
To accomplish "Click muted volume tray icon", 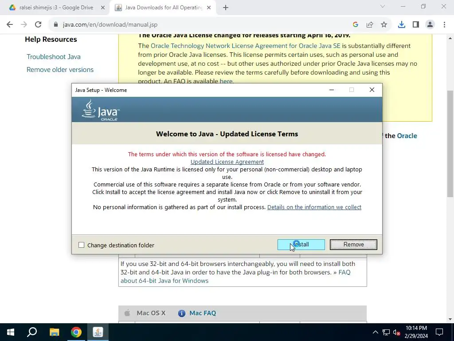I will 397,332.
